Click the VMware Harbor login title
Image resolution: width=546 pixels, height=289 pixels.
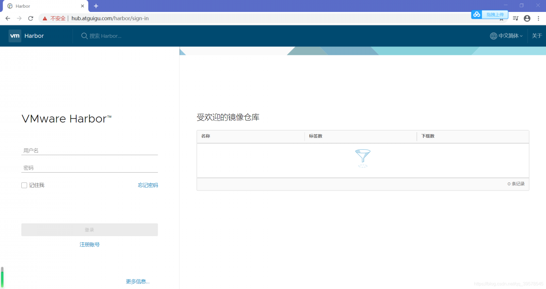coord(67,119)
